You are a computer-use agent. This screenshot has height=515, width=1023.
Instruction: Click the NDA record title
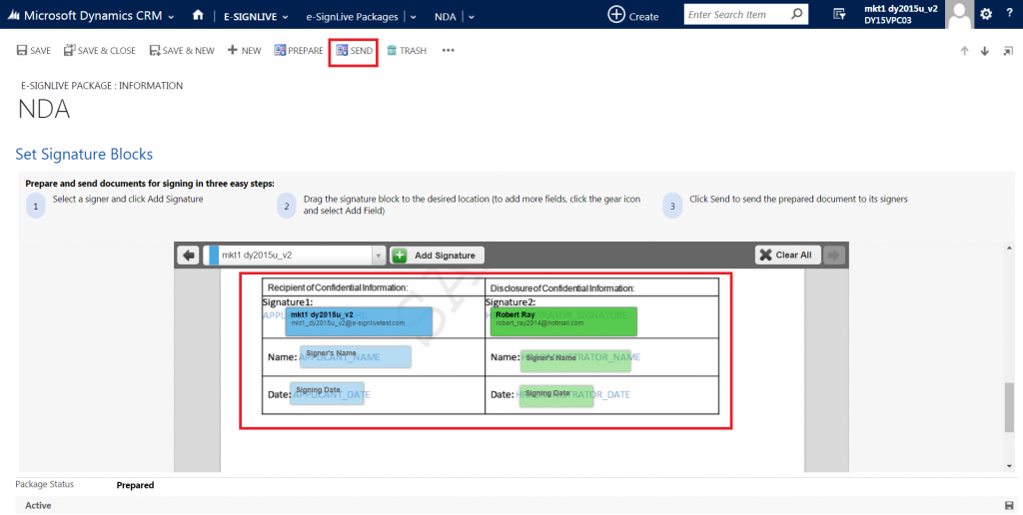click(44, 109)
